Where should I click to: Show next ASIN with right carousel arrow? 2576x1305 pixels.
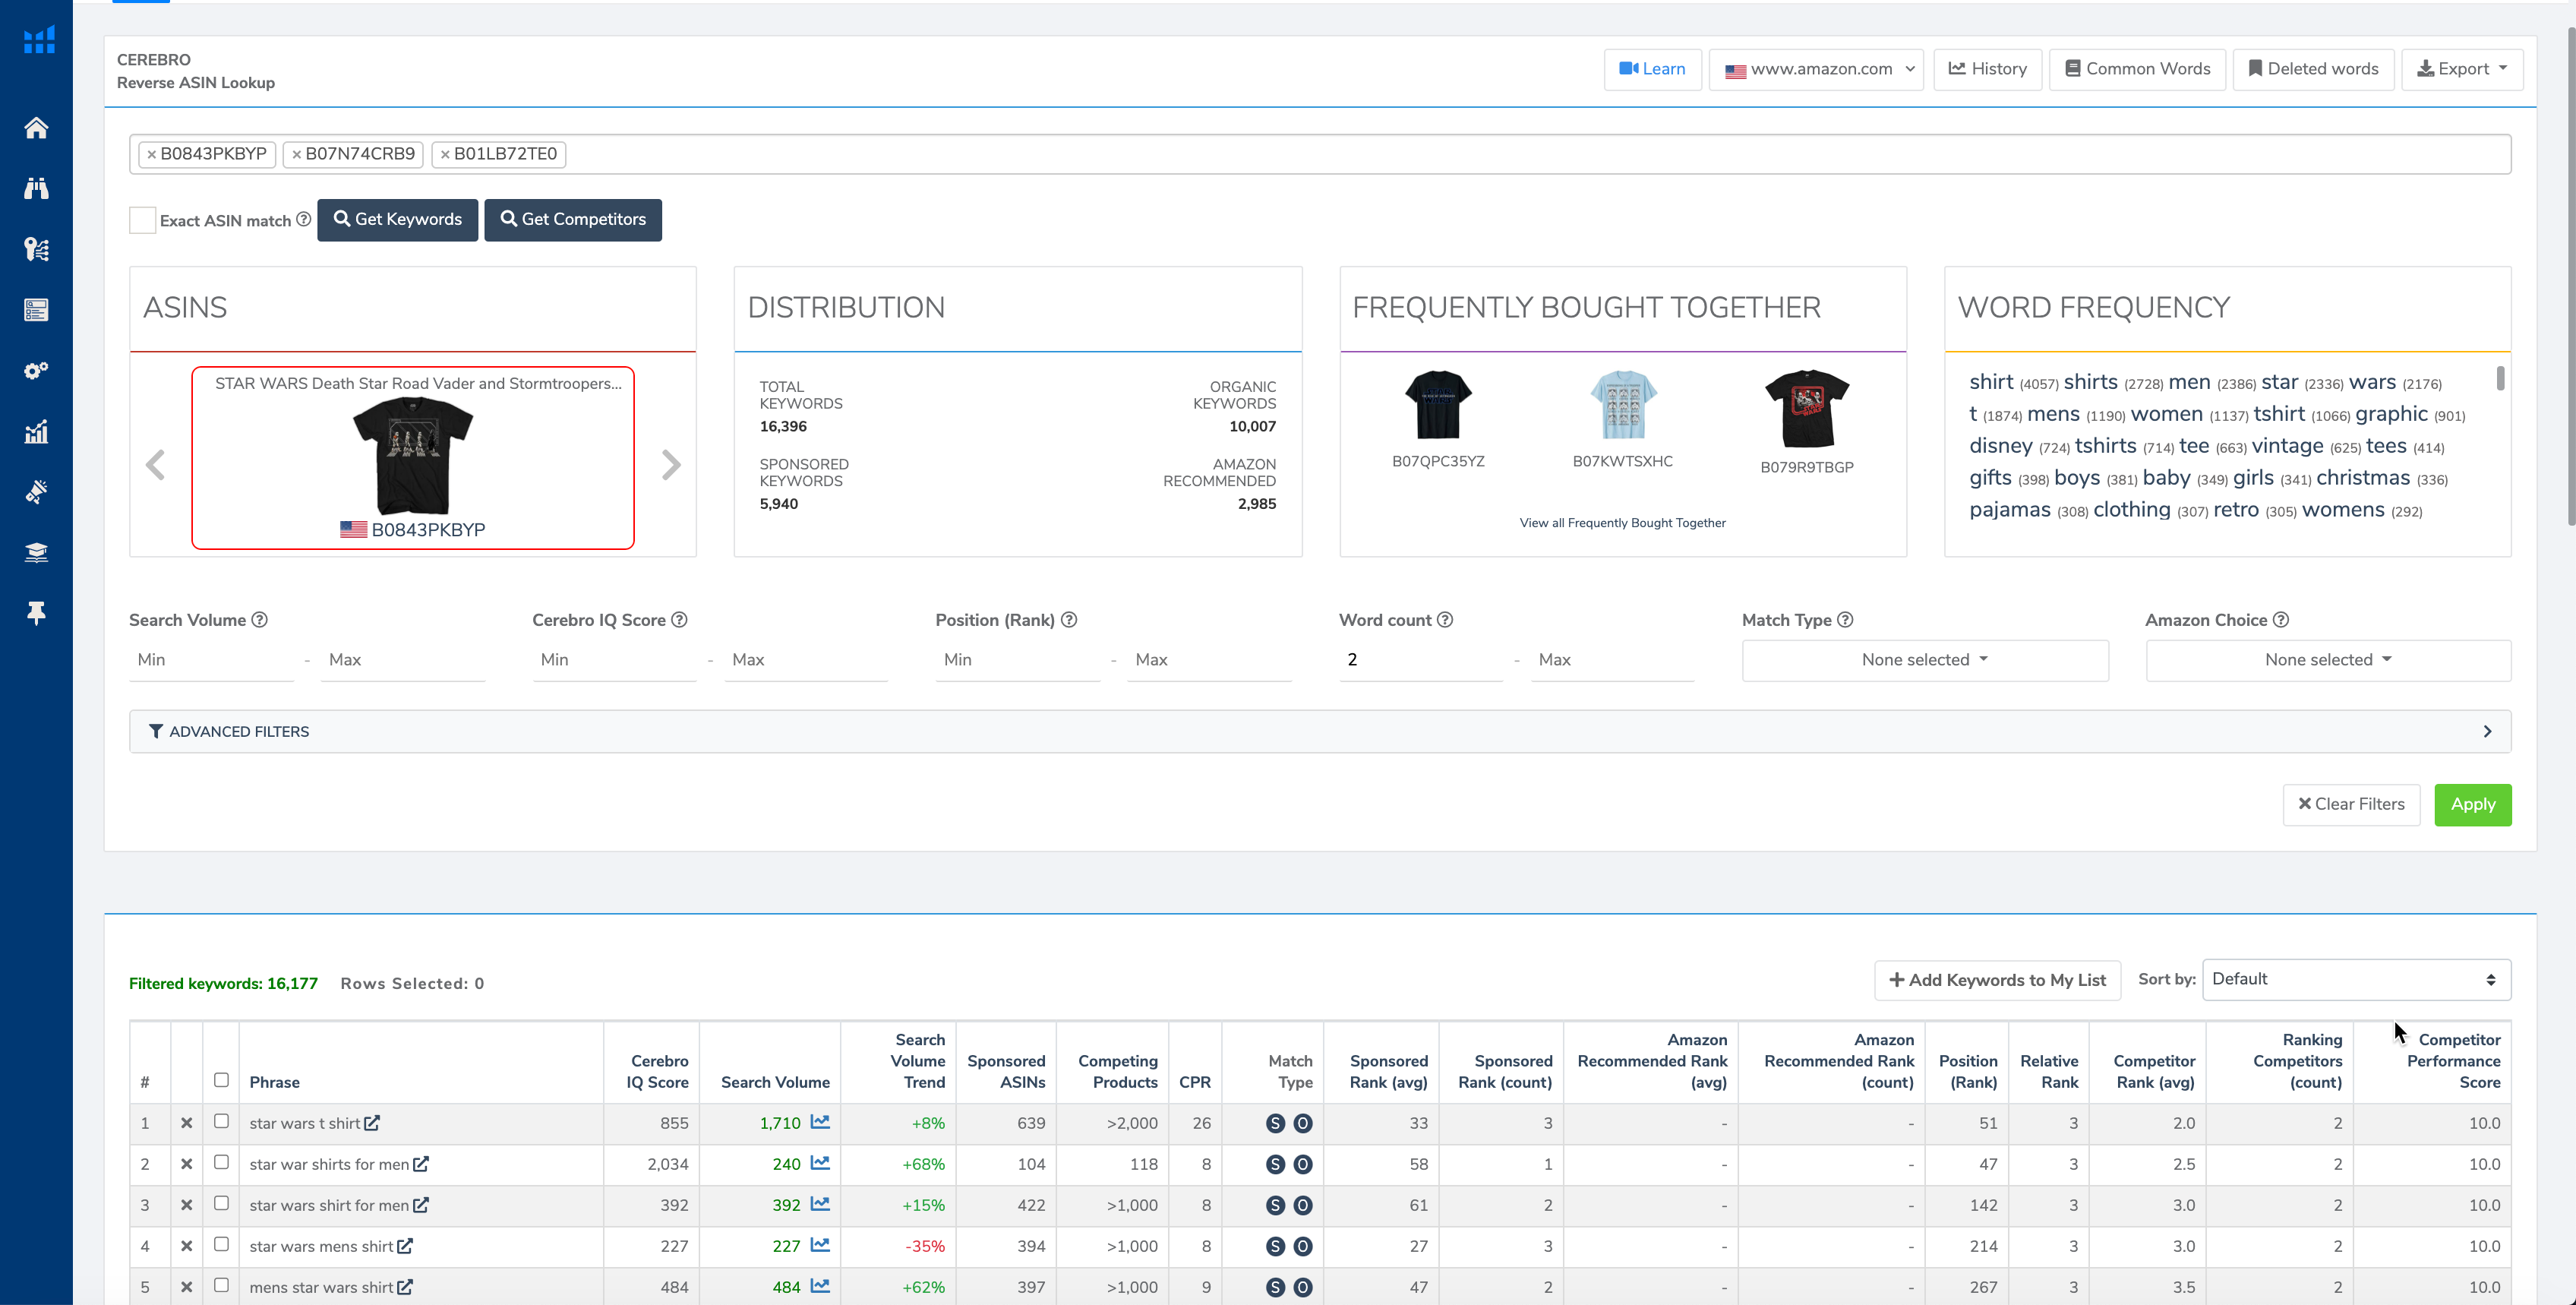pyautogui.click(x=671, y=464)
